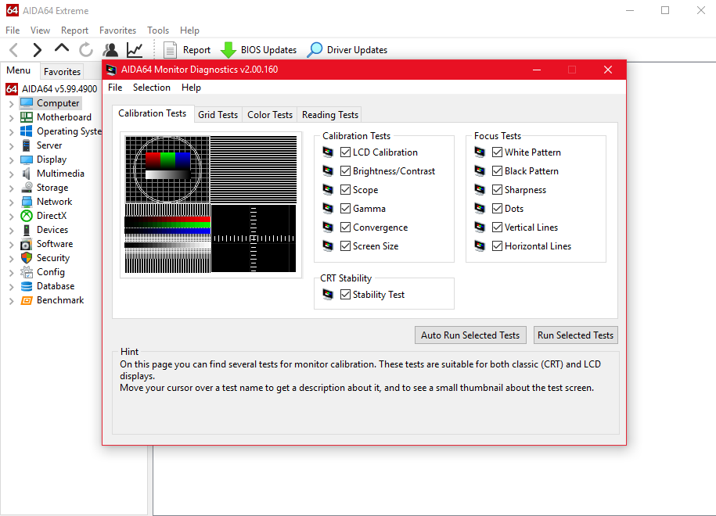
Task: Expand the Server tree node
Action: [x=12, y=146]
